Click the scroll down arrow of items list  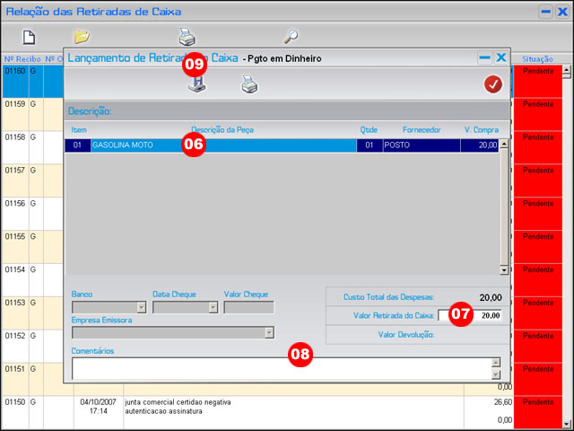504,269
